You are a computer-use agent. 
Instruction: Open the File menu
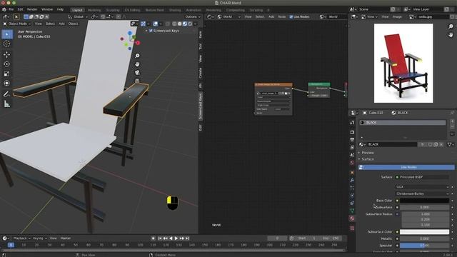pyautogui.click(x=11, y=9)
